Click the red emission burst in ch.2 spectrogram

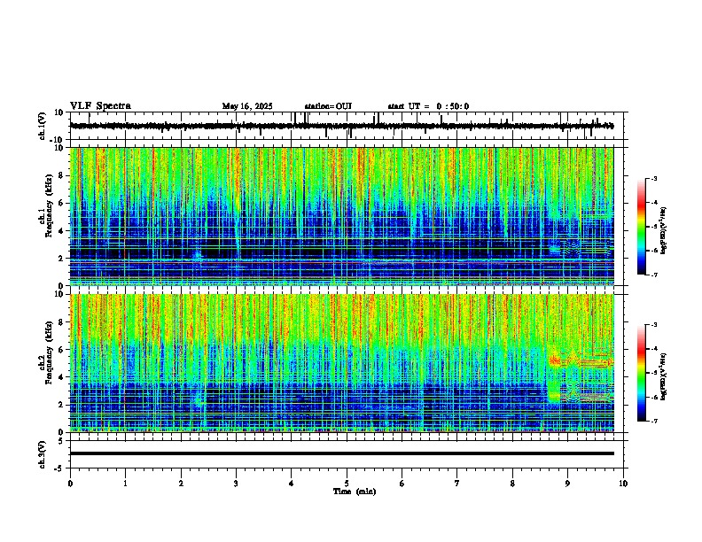click(x=555, y=360)
